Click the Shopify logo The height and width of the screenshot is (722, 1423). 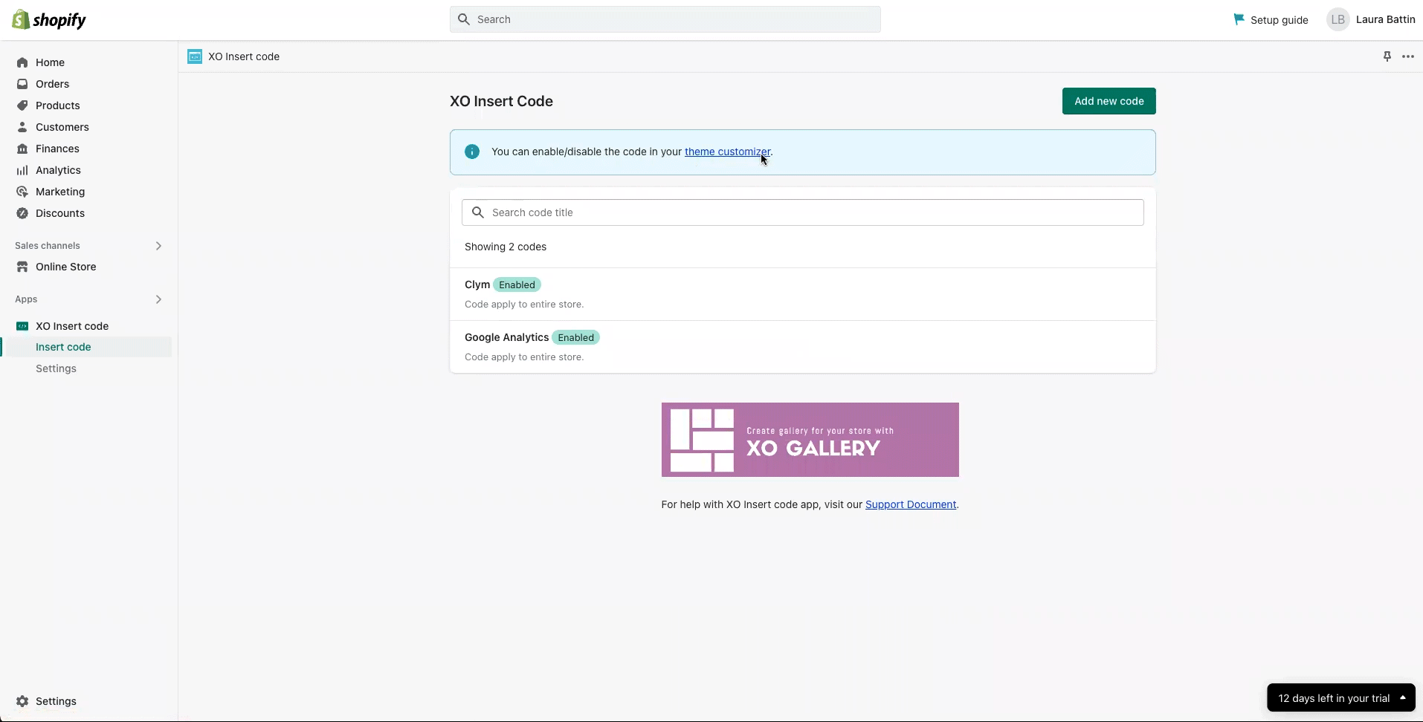pyautogui.click(x=49, y=20)
